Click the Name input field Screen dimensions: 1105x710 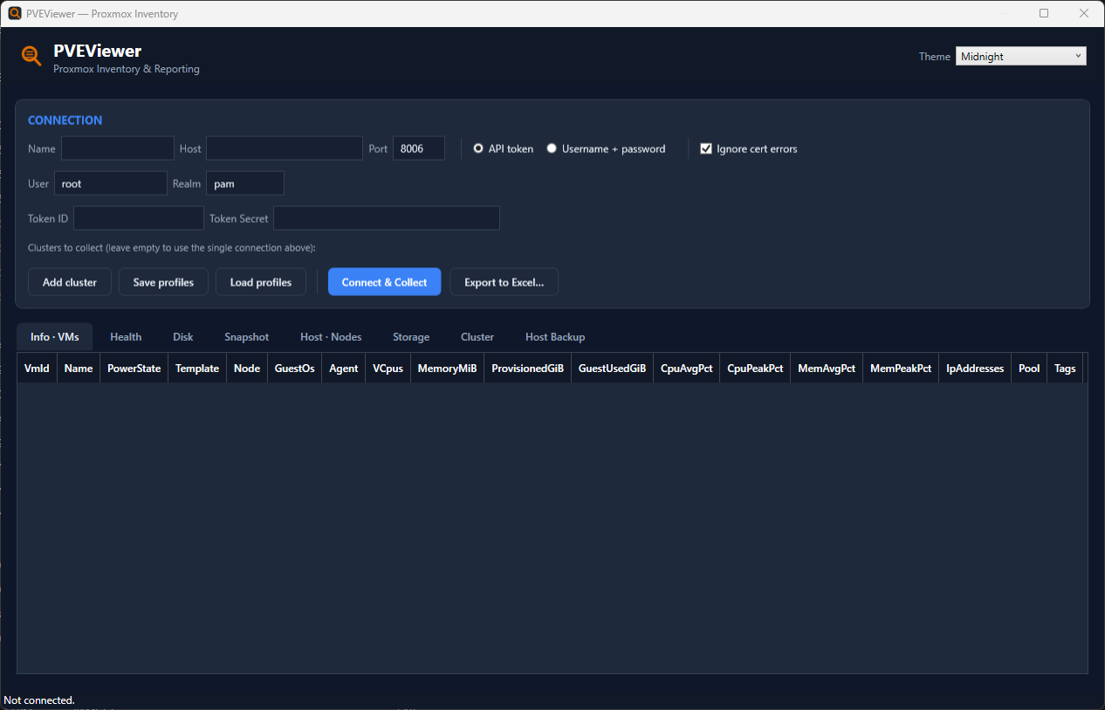(x=118, y=148)
